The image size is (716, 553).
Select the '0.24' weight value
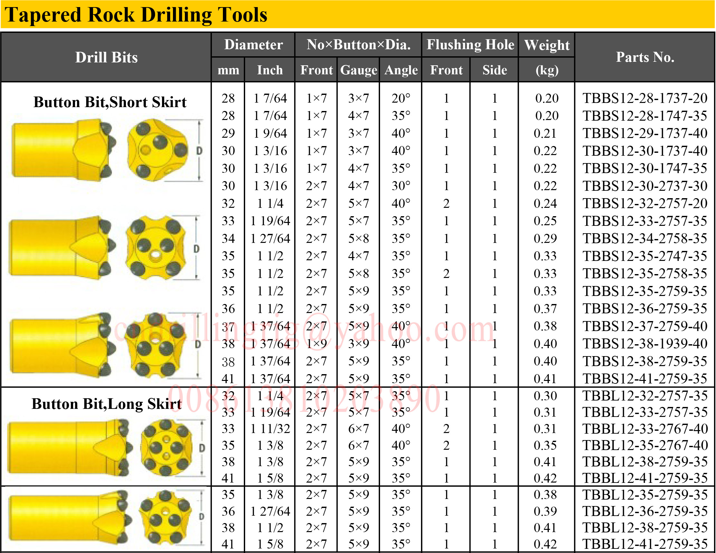[545, 203]
